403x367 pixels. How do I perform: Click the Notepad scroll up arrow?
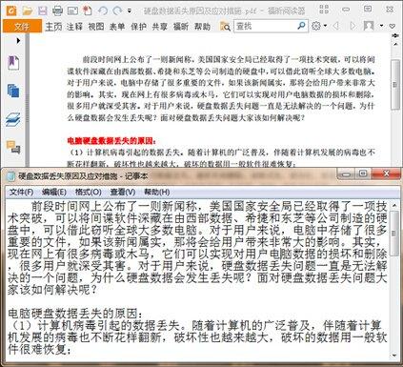click(x=394, y=206)
